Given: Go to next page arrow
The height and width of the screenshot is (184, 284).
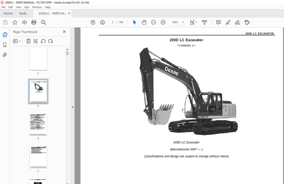Looking at the screenshot, I should pyautogui.click(x=102, y=22).
